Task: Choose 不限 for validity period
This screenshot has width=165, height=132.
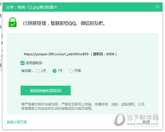Action: pos(71,71)
